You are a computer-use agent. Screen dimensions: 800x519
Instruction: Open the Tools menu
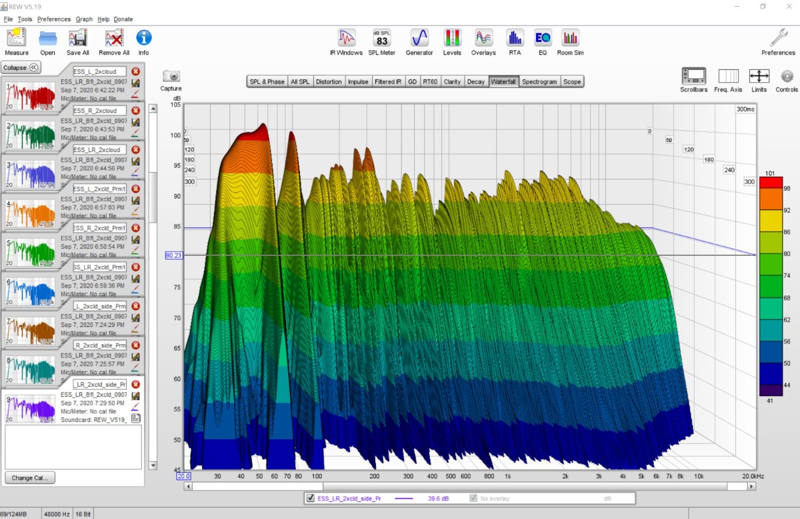pos(25,19)
